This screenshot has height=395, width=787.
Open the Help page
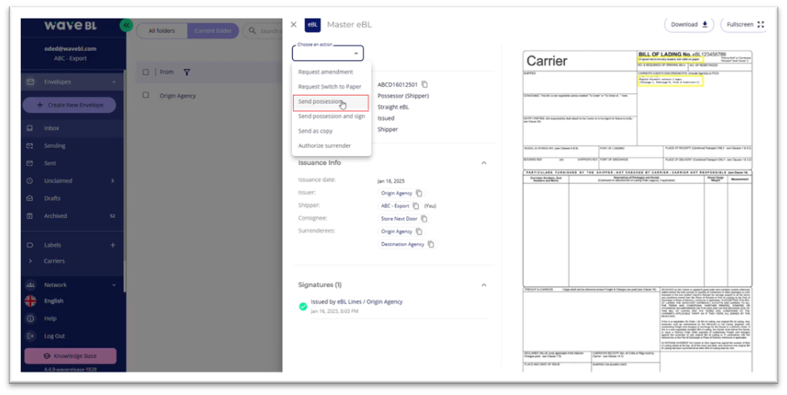click(50, 319)
